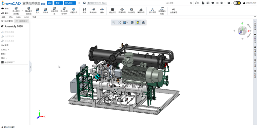This screenshot has height=129, width=257.
Task: Click the set appearance icon
Action: (74, 10)
